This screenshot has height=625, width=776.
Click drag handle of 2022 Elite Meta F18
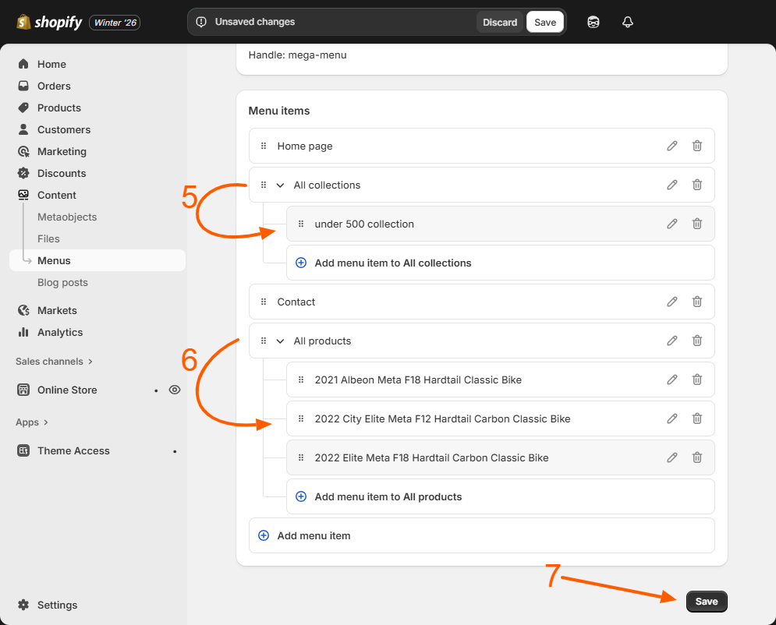pos(301,458)
